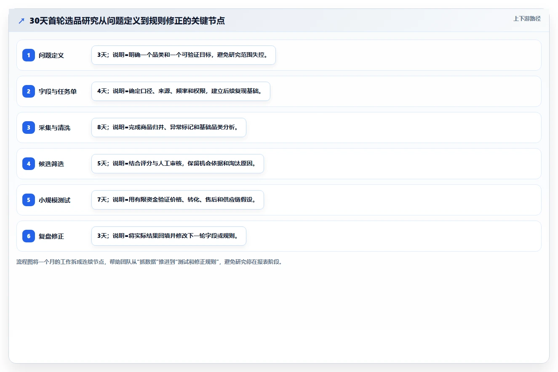Click the 采集与清洗 step label

tap(54, 128)
